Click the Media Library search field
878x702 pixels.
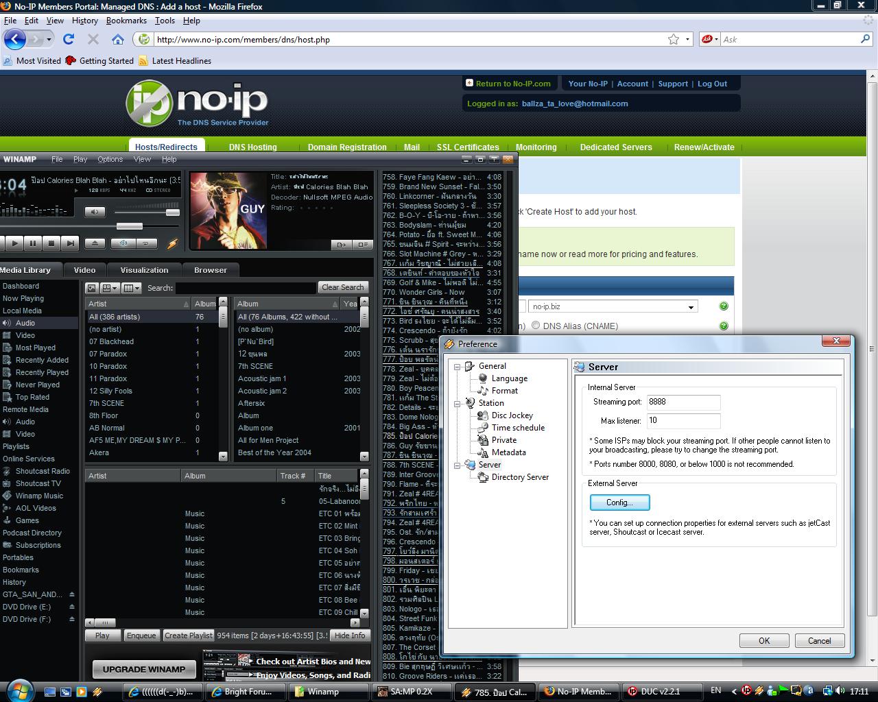coord(246,288)
